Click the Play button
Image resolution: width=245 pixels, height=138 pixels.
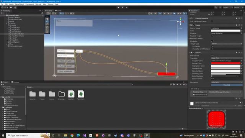118,7
